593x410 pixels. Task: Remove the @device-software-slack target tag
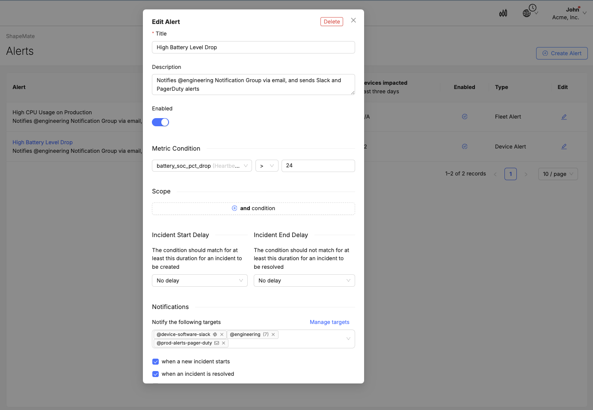coord(222,335)
